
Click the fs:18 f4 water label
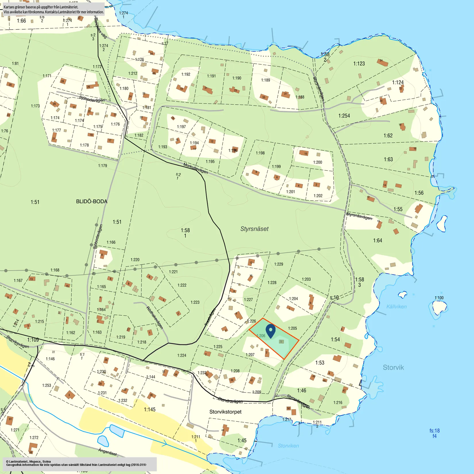click(434, 433)
